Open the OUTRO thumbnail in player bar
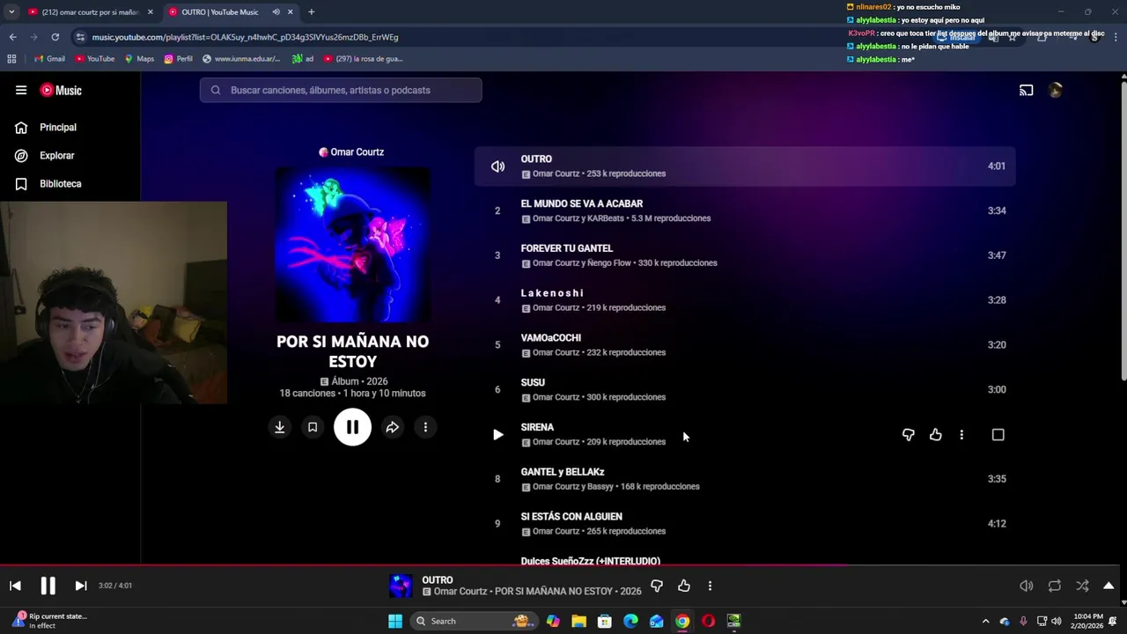Screen dimensions: 1127x634 [x=401, y=586]
